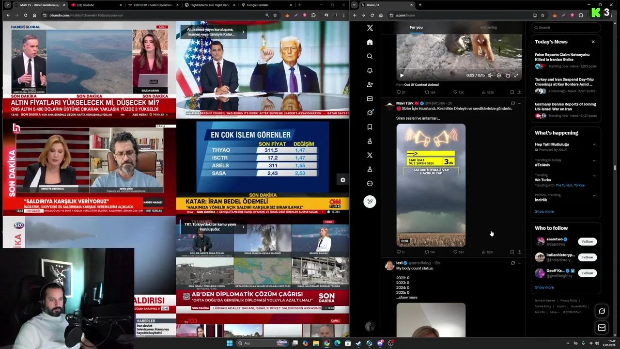Unmute the animal video speaker icon
The width and height of the screenshot is (620, 349).
tap(490, 75)
